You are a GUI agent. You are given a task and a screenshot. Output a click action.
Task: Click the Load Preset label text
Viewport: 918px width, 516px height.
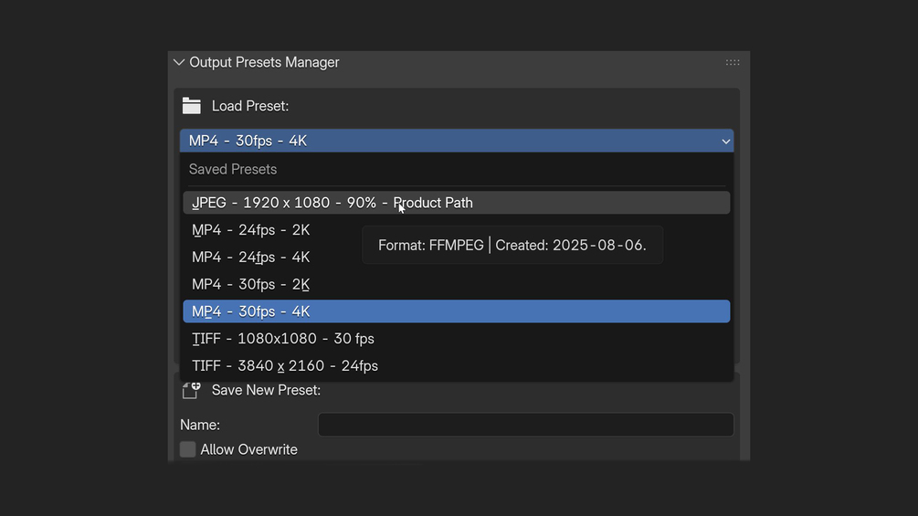click(250, 106)
